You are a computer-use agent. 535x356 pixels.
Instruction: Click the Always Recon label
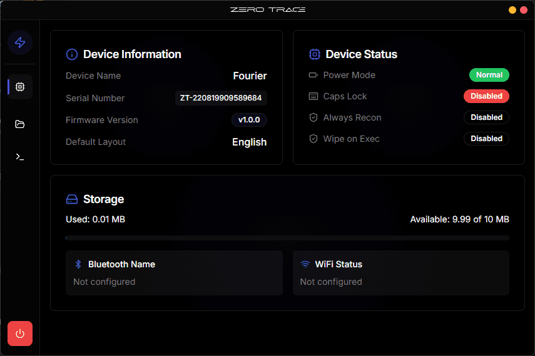pyautogui.click(x=352, y=117)
